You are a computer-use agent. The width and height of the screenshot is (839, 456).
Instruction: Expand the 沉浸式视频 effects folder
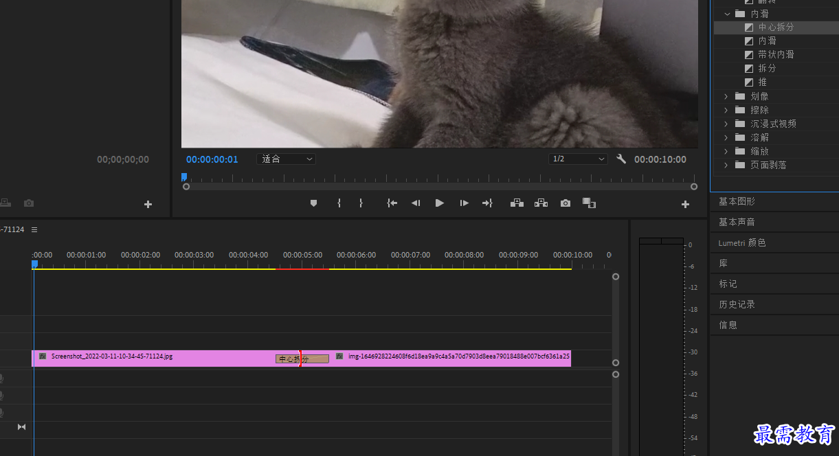[x=726, y=124]
